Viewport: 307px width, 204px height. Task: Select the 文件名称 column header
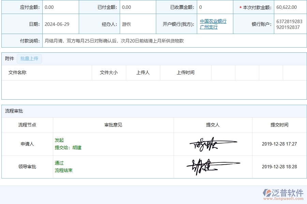point(17,72)
